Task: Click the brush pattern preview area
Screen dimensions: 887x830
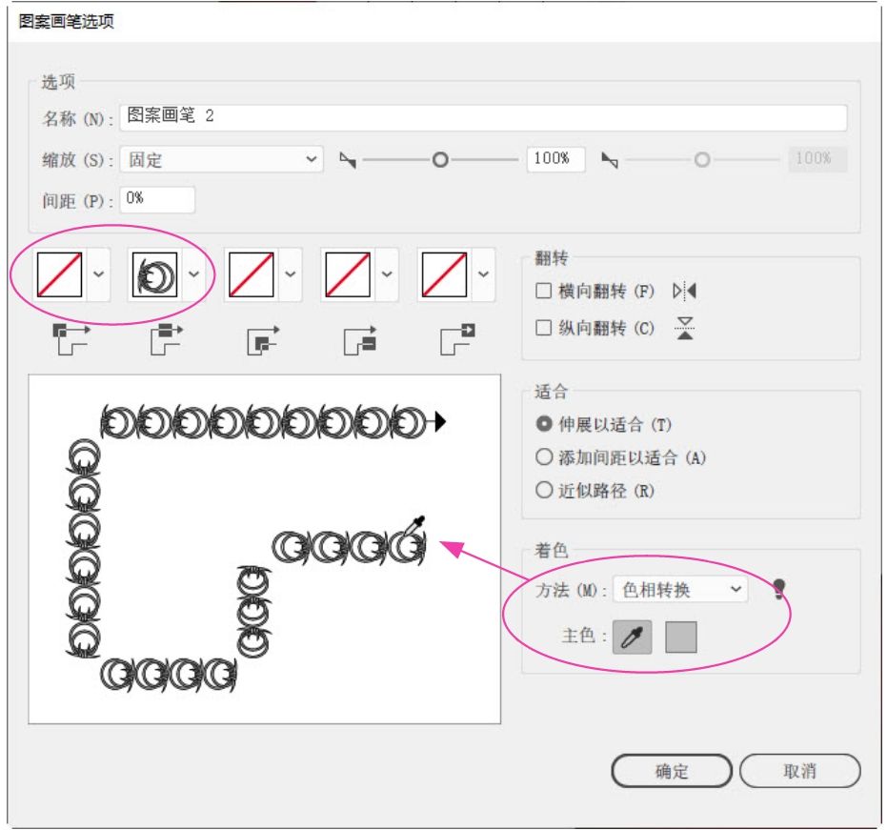Action: pyautogui.click(x=264, y=549)
